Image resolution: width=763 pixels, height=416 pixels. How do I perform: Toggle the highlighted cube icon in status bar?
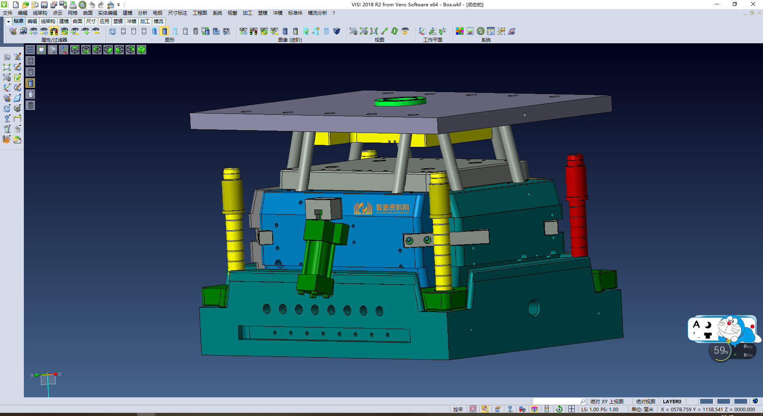coord(534,409)
